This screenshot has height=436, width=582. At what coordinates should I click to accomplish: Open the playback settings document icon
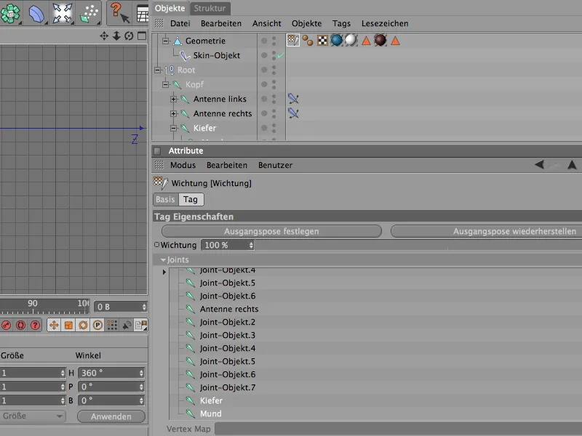[x=141, y=325]
